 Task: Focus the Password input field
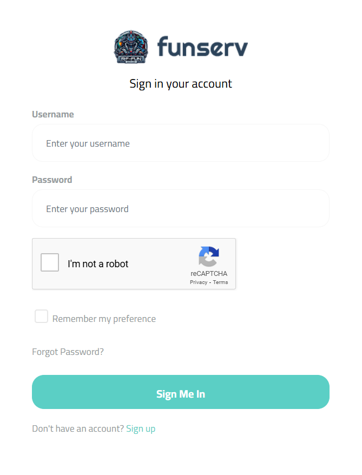pos(181,208)
